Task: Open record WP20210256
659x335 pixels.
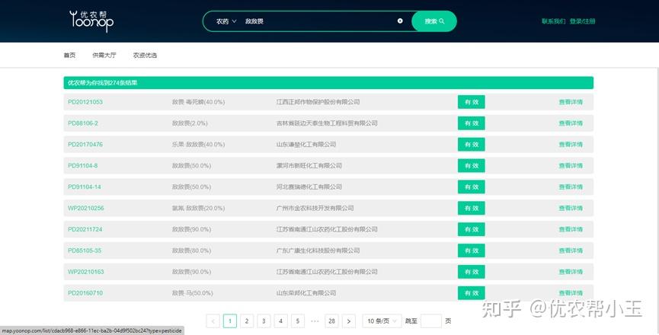Action: click(86, 208)
